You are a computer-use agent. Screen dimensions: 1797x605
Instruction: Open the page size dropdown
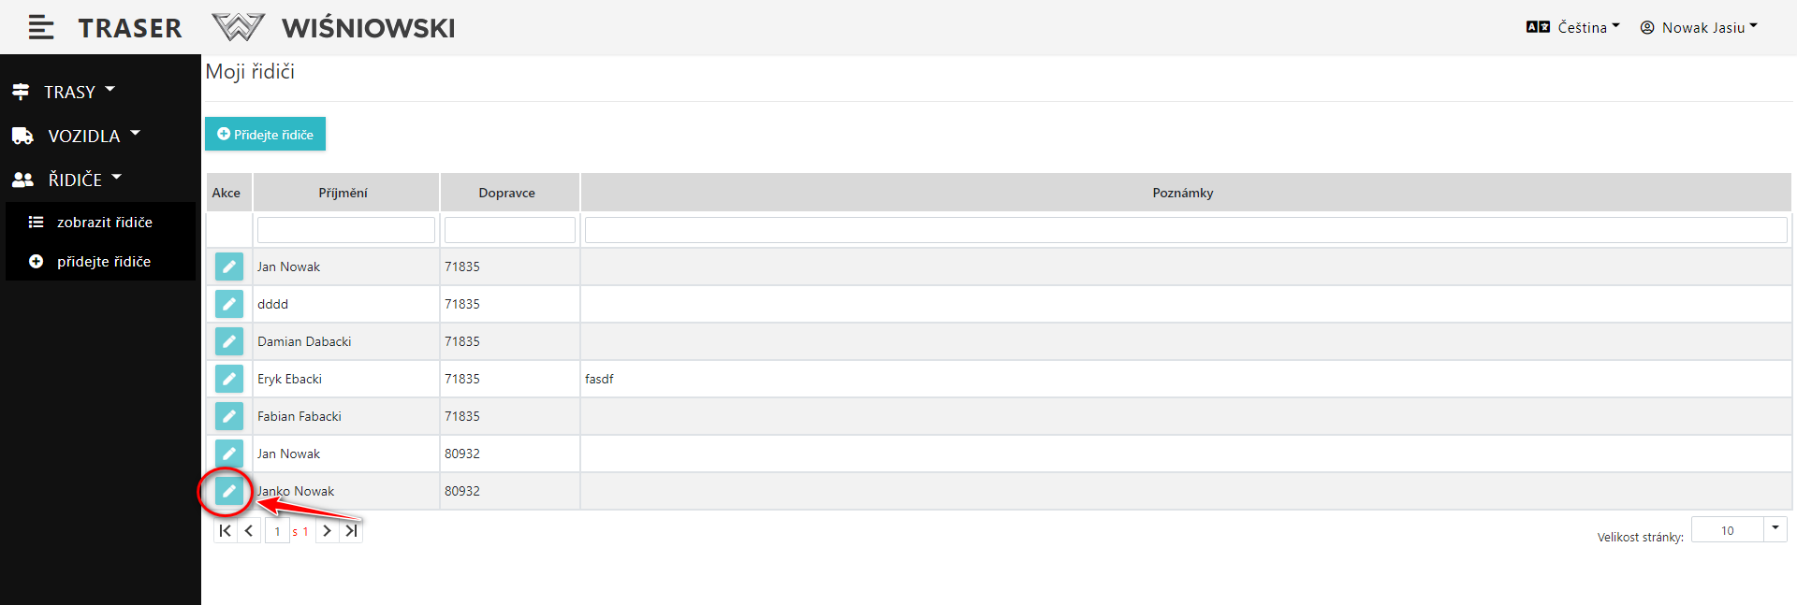point(1775,528)
